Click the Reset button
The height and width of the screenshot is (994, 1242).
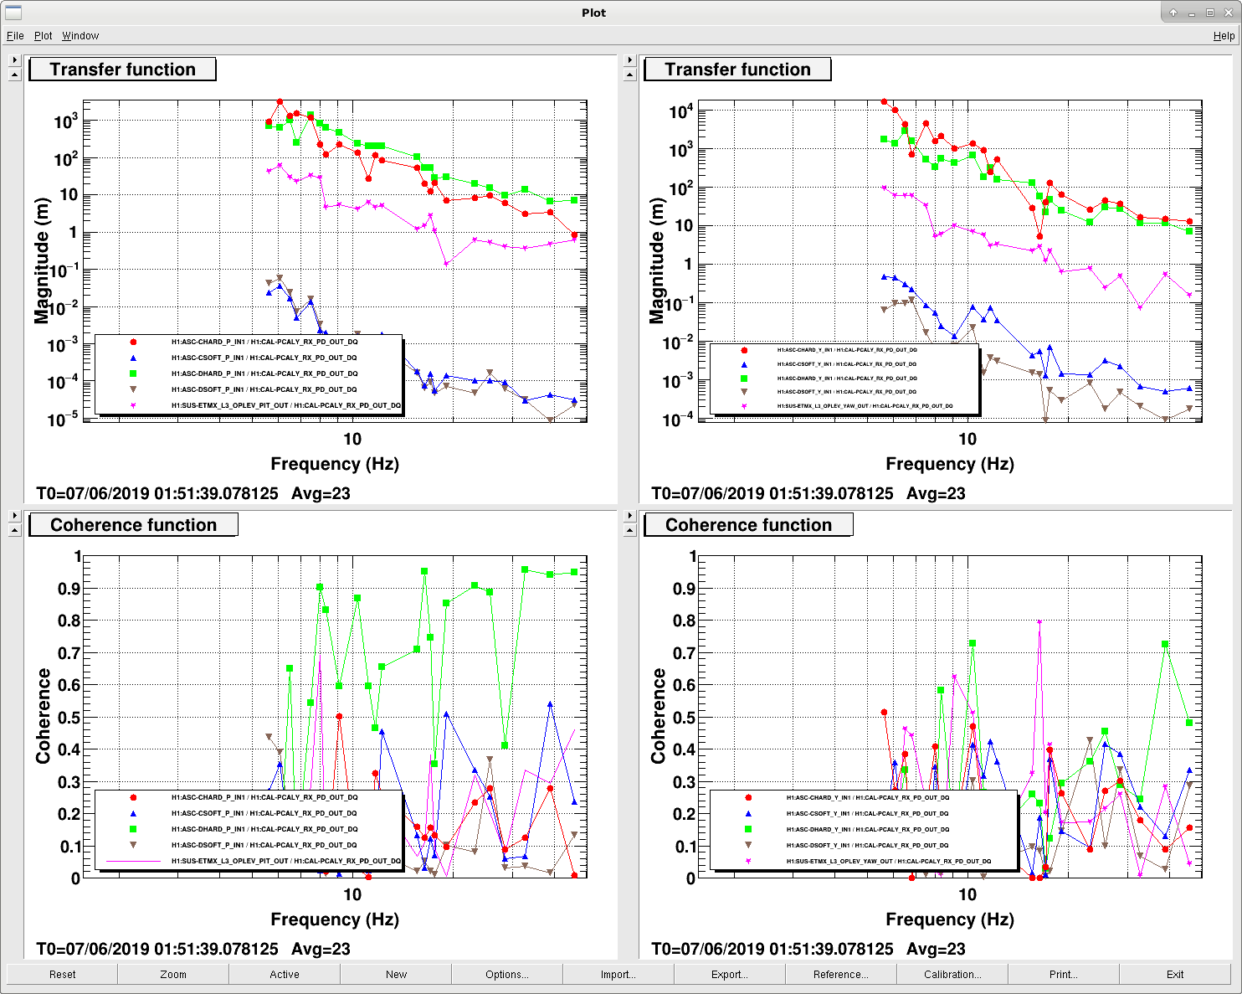(62, 974)
